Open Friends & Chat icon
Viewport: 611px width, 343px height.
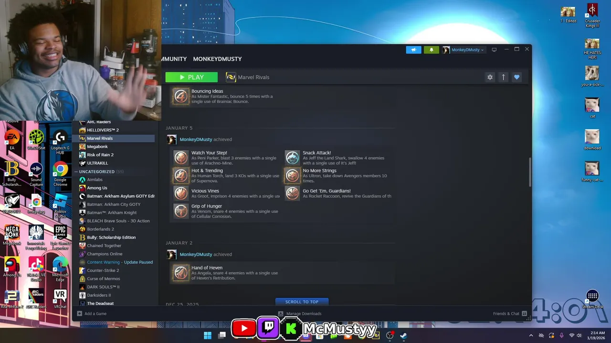[x=524, y=313]
